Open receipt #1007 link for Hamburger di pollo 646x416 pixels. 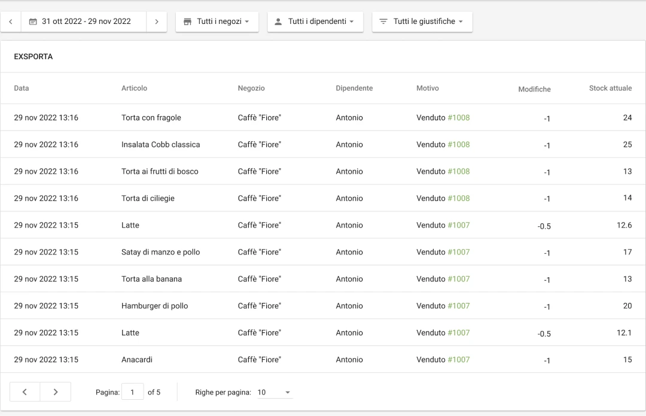[x=459, y=306]
